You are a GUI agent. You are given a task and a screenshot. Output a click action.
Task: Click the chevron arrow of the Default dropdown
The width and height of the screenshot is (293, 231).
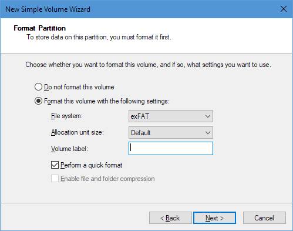208,133
